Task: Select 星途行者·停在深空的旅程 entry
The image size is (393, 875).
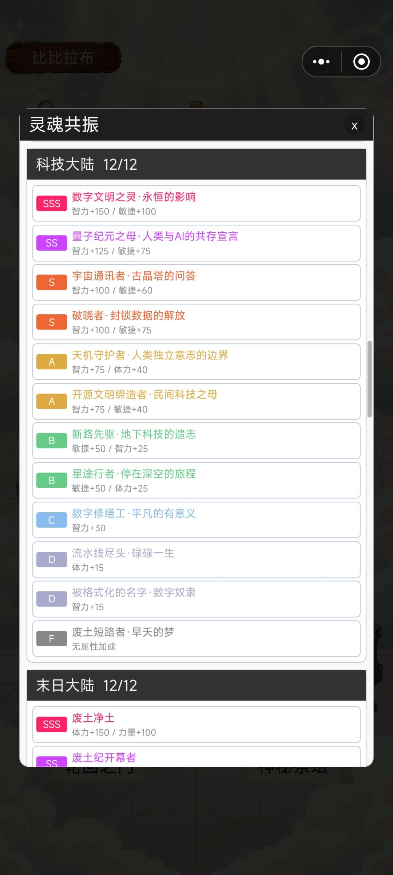Action: coord(196,480)
